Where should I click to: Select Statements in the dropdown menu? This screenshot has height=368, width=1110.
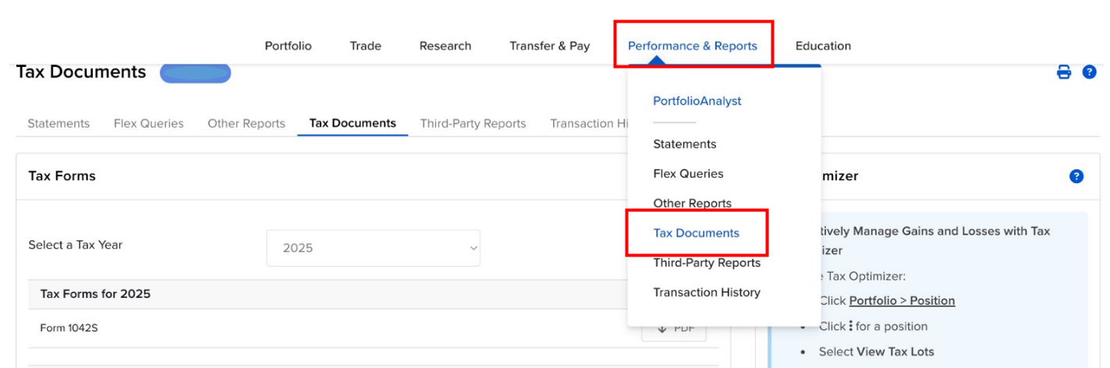click(685, 143)
